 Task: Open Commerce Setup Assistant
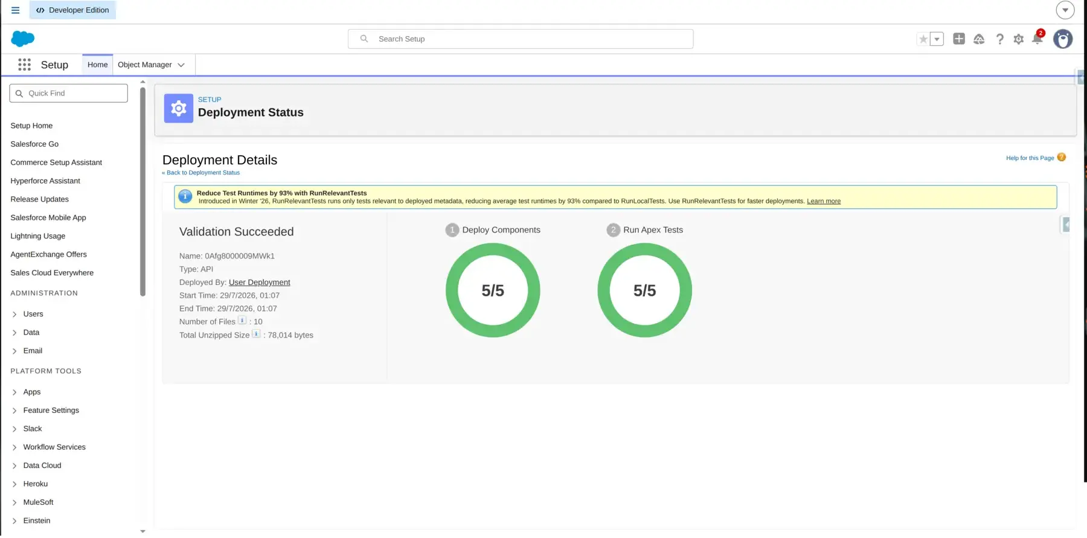[x=56, y=162]
